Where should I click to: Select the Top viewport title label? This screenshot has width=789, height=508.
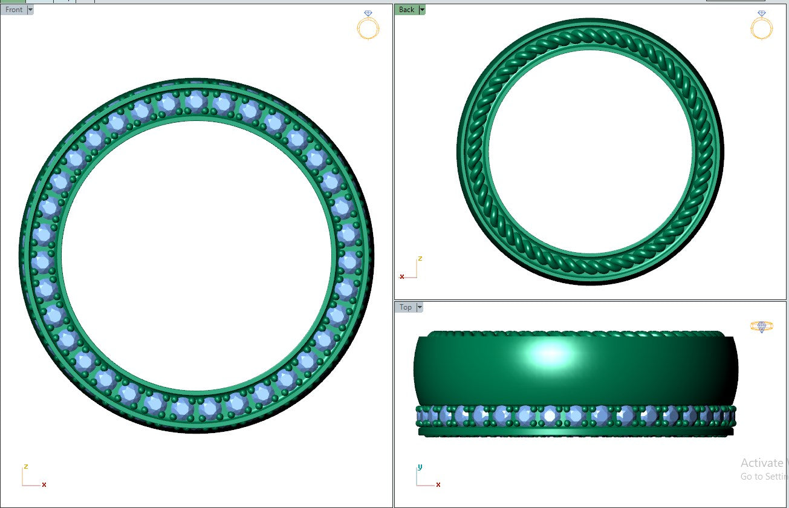pyautogui.click(x=405, y=307)
